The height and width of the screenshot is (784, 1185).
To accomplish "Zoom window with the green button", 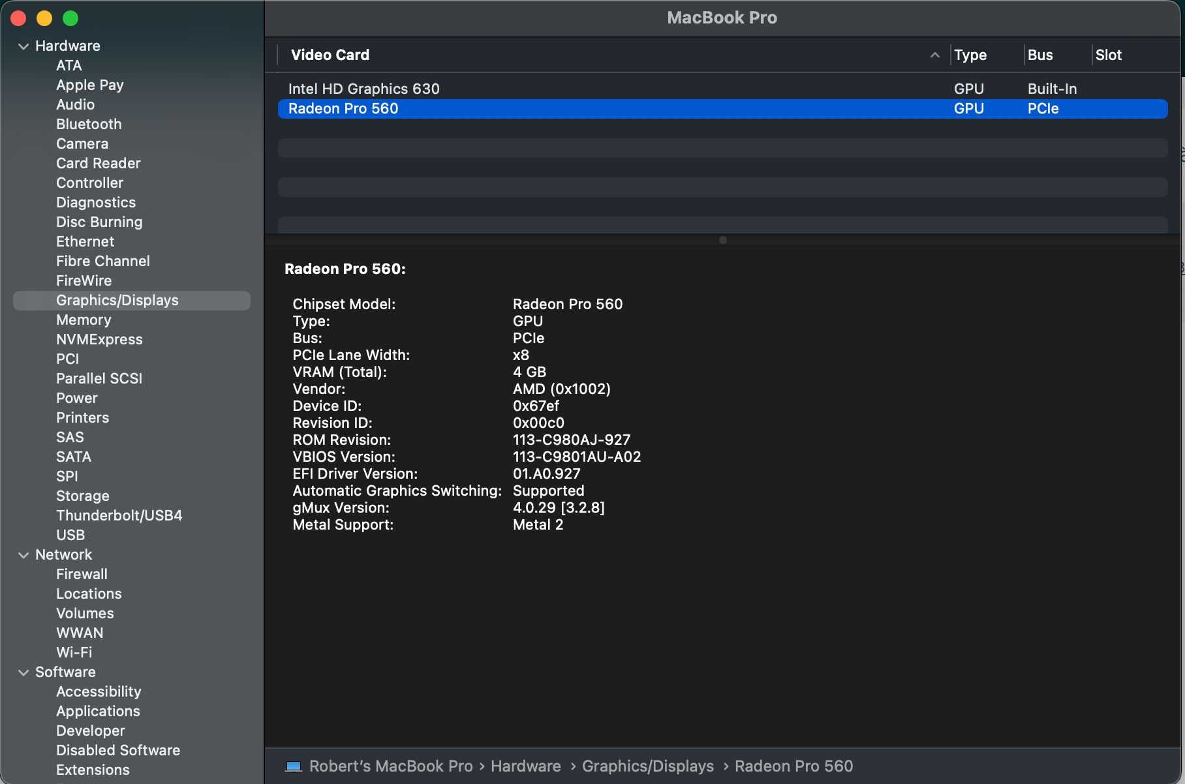I will [x=70, y=18].
